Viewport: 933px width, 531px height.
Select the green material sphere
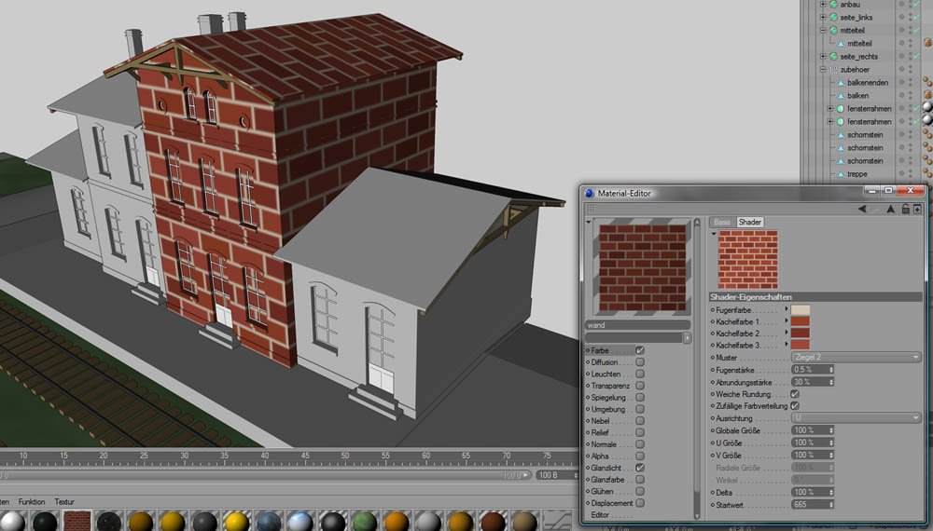click(364, 521)
